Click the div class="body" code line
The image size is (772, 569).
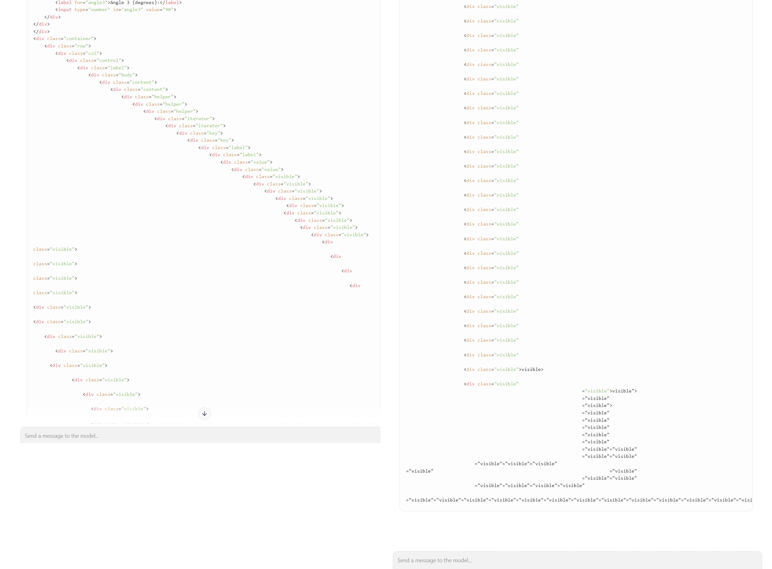point(113,75)
